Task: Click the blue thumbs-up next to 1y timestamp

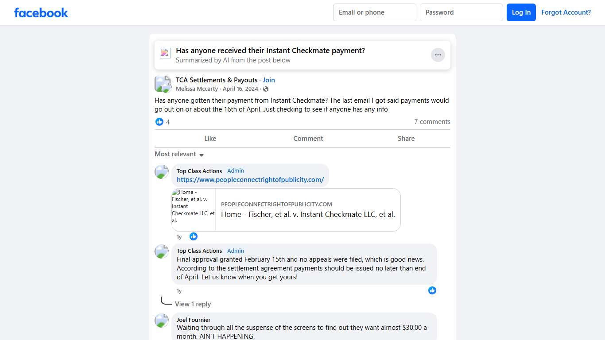Action: click(x=194, y=236)
